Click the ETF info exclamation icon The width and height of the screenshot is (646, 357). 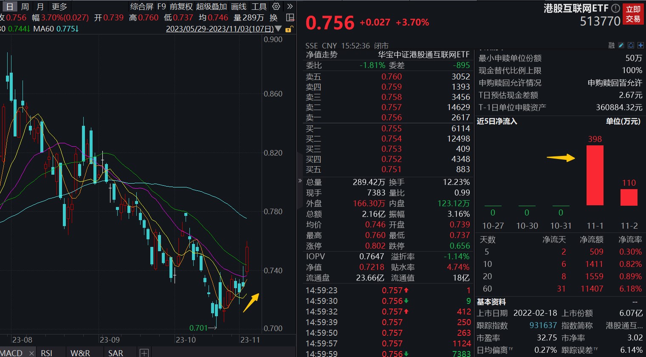coord(615,8)
